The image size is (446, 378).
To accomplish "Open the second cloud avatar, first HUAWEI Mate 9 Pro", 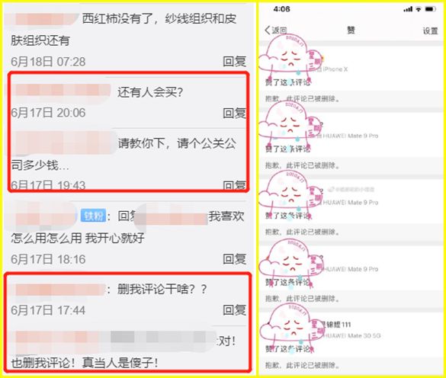I will click(x=290, y=122).
